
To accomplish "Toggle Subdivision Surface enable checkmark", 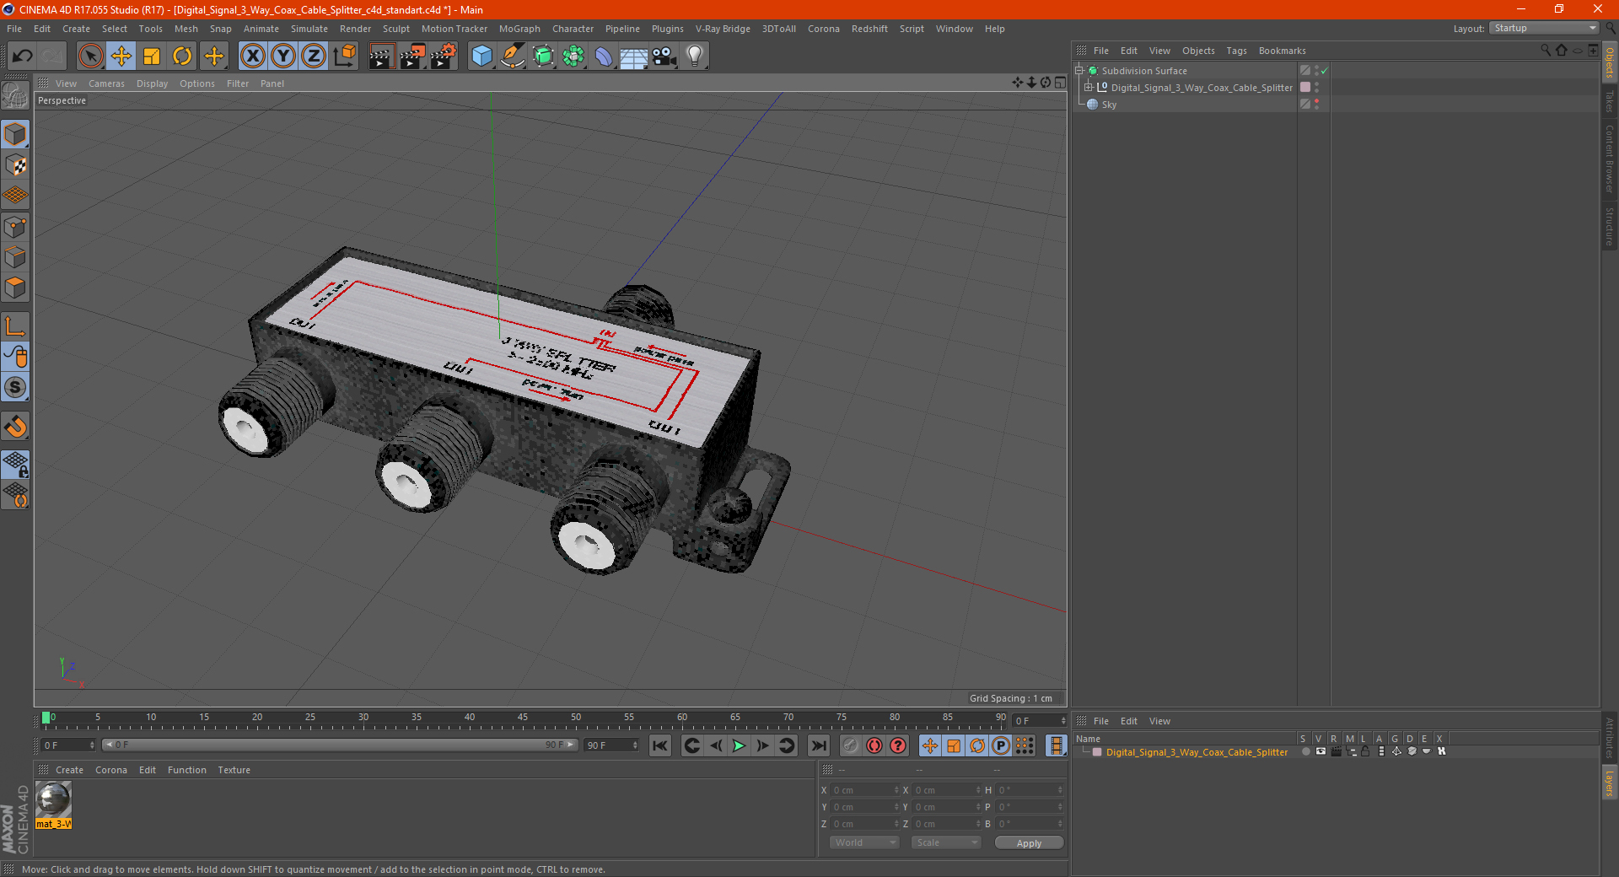I will (1324, 71).
